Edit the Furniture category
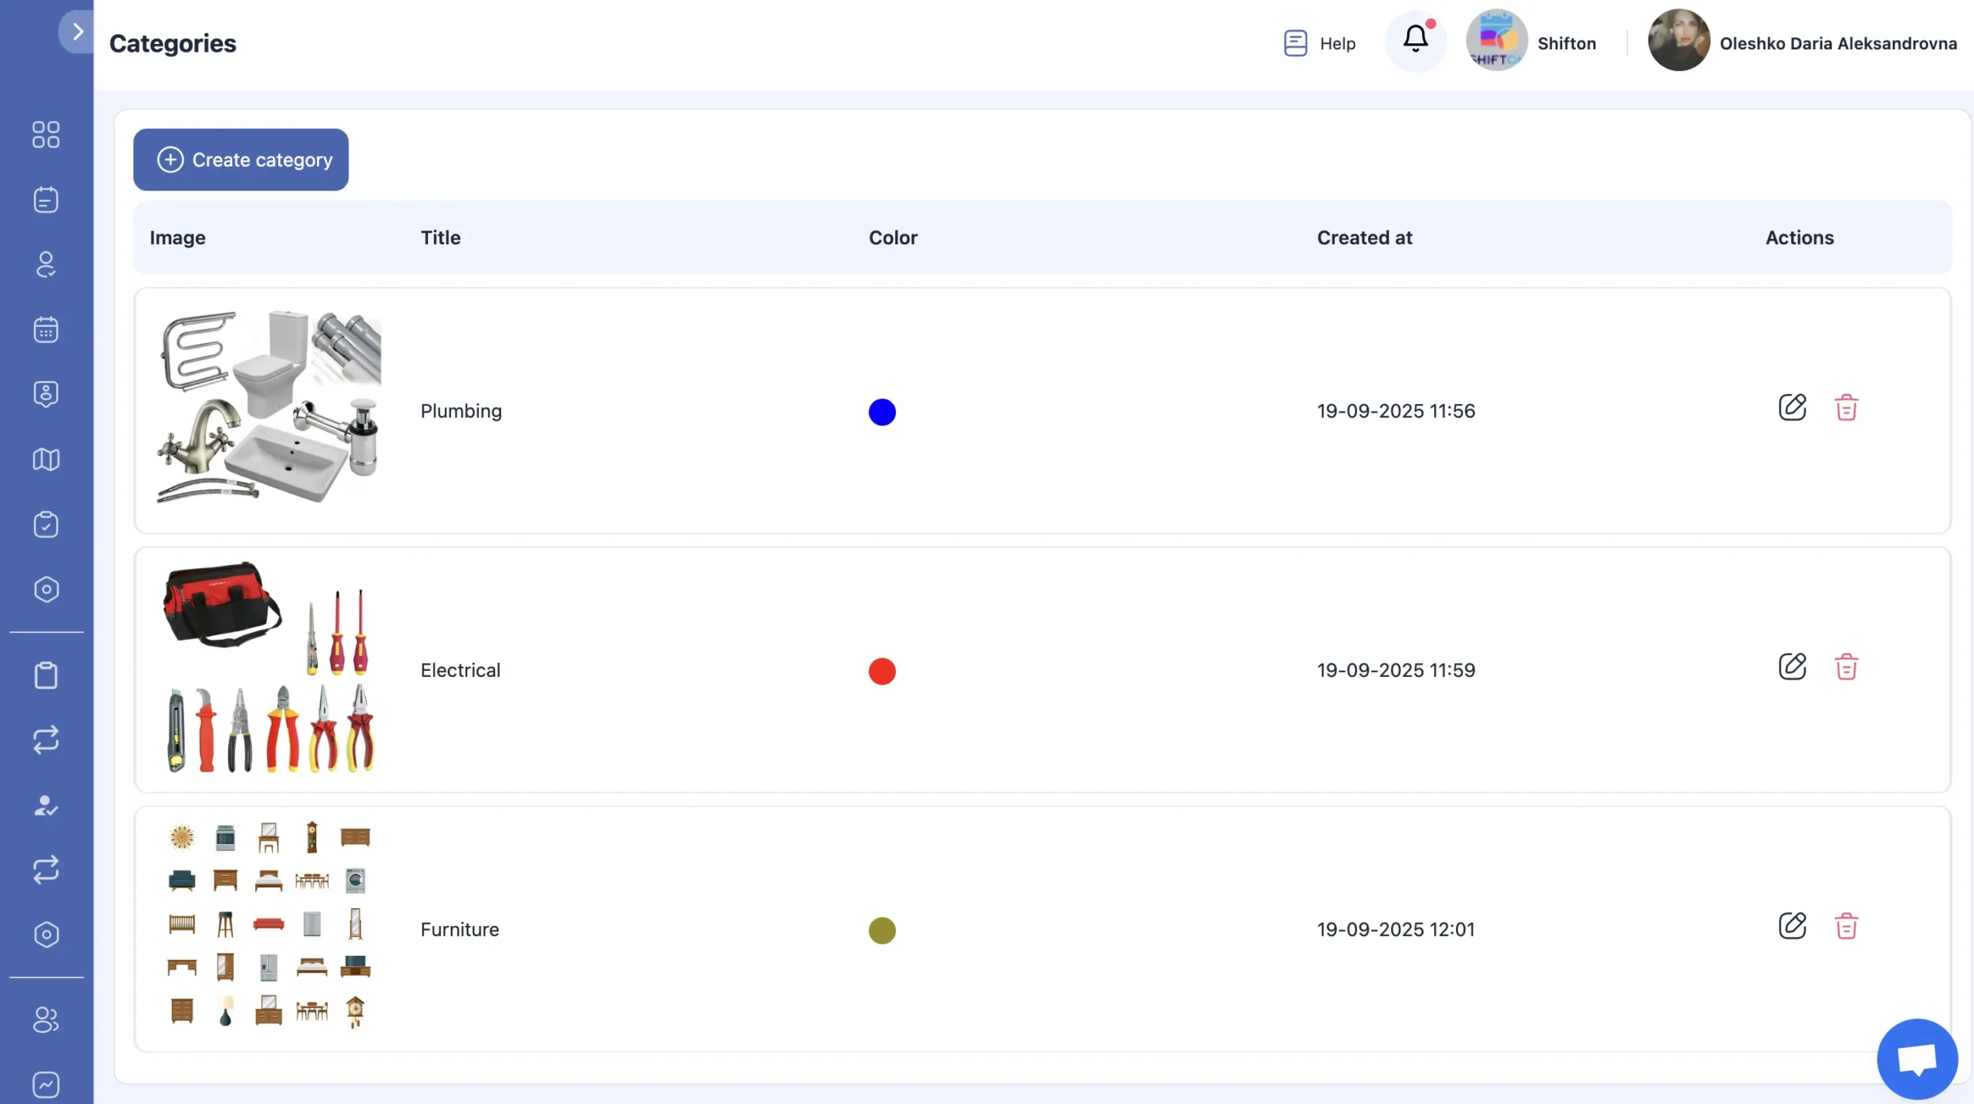The height and width of the screenshot is (1104, 1974). pyautogui.click(x=1792, y=926)
